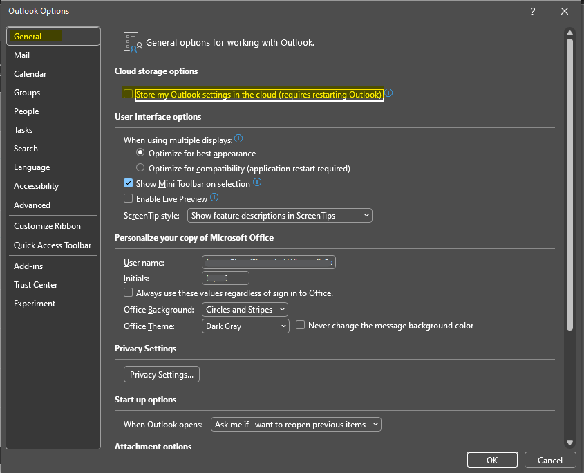Click into the Initials field
Viewport: 584px width, 473px height.
(225, 278)
